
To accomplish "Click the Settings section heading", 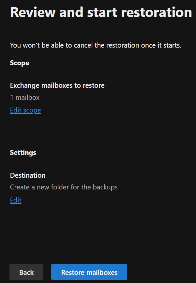I will point(23,153).
